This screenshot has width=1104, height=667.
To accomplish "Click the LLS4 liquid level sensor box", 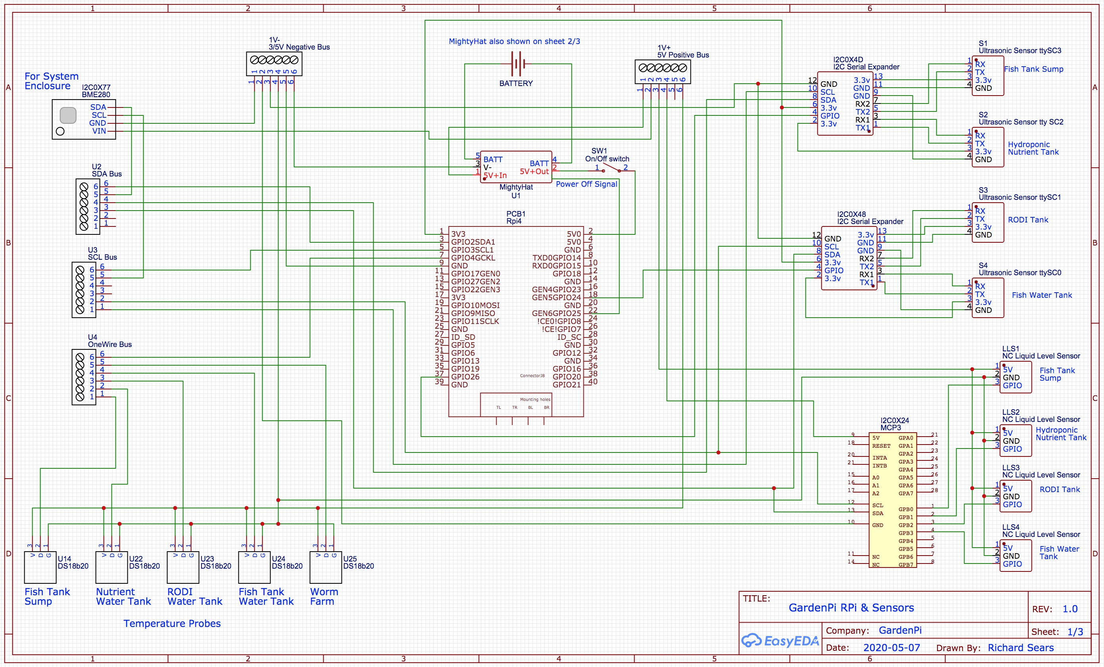I will point(1016,556).
